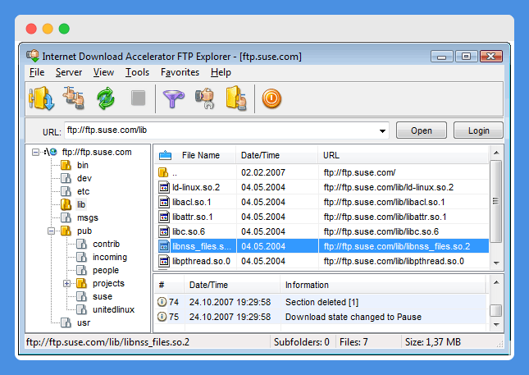Select the incoming folder in tree
This screenshot has height=375, width=529.
[110, 257]
